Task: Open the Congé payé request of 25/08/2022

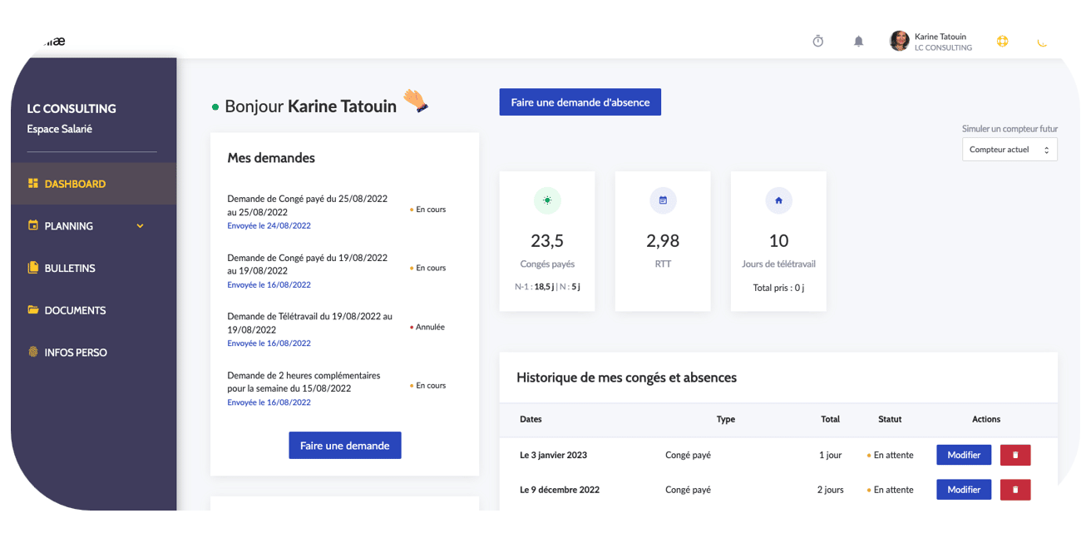Action: click(307, 205)
